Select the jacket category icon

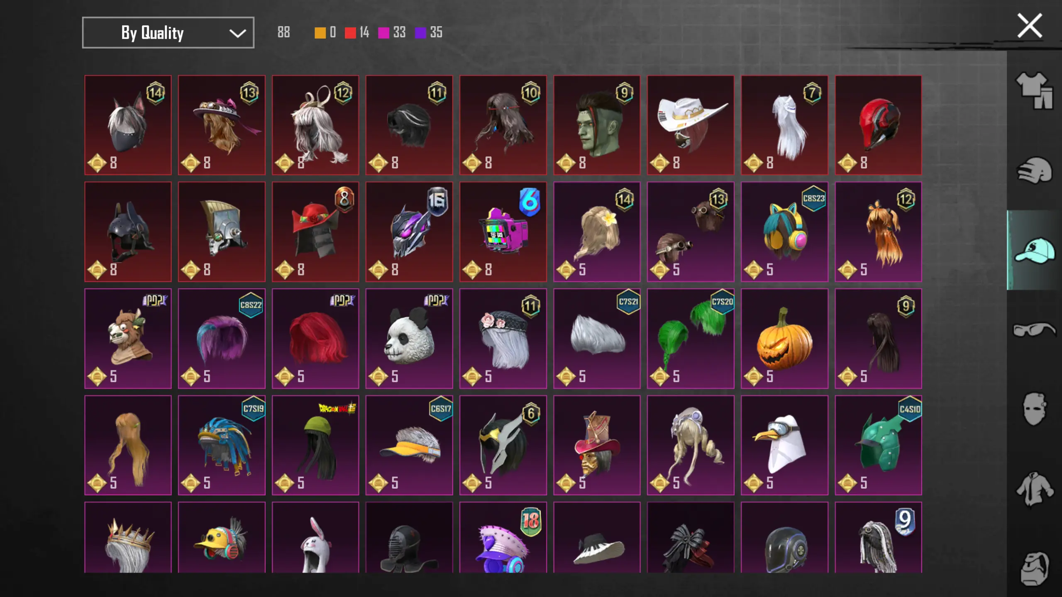point(1034,489)
